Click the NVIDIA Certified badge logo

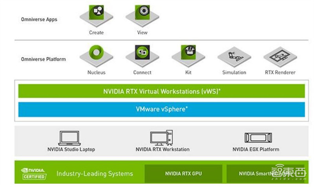pyautogui.click(x=33, y=173)
